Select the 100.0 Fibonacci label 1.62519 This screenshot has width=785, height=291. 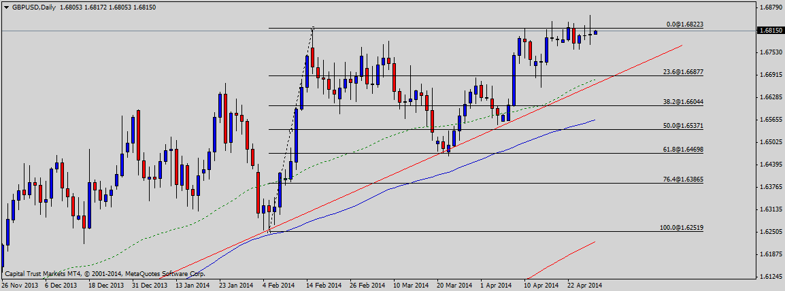[682, 228]
